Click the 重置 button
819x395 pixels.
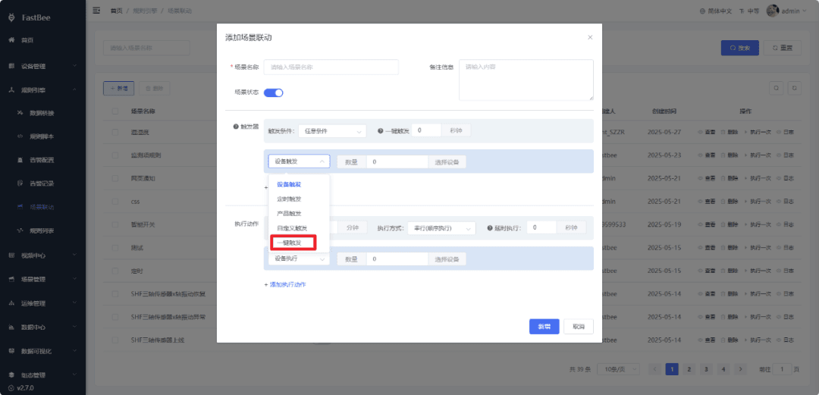pyautogui.click(x=783, y=48)
